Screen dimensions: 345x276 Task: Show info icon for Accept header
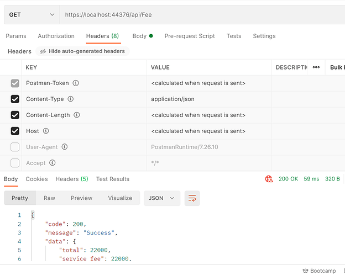52,163
